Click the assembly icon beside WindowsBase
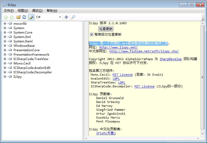The height and width of the screenshot is (143, 207). [10, 45]
